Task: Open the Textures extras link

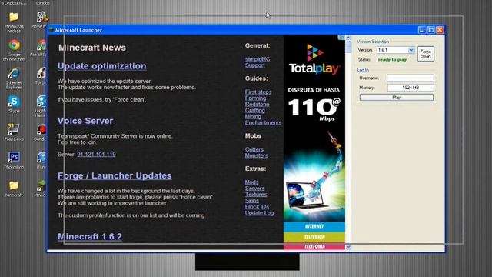Action: [256, 195]
